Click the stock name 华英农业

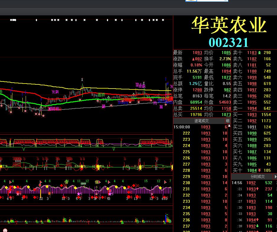click(x=229, y=25)
